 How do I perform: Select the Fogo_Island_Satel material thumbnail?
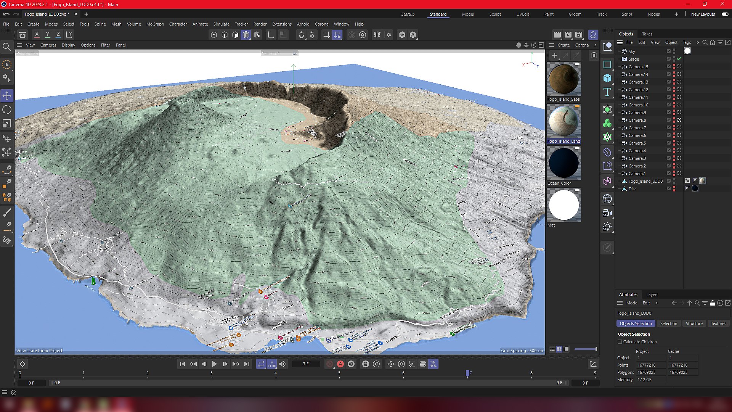[563, 79]
